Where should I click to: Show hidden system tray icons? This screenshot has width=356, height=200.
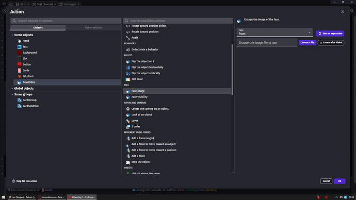336,197
